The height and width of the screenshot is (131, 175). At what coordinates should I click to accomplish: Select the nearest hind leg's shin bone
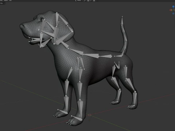pos(131,85)
